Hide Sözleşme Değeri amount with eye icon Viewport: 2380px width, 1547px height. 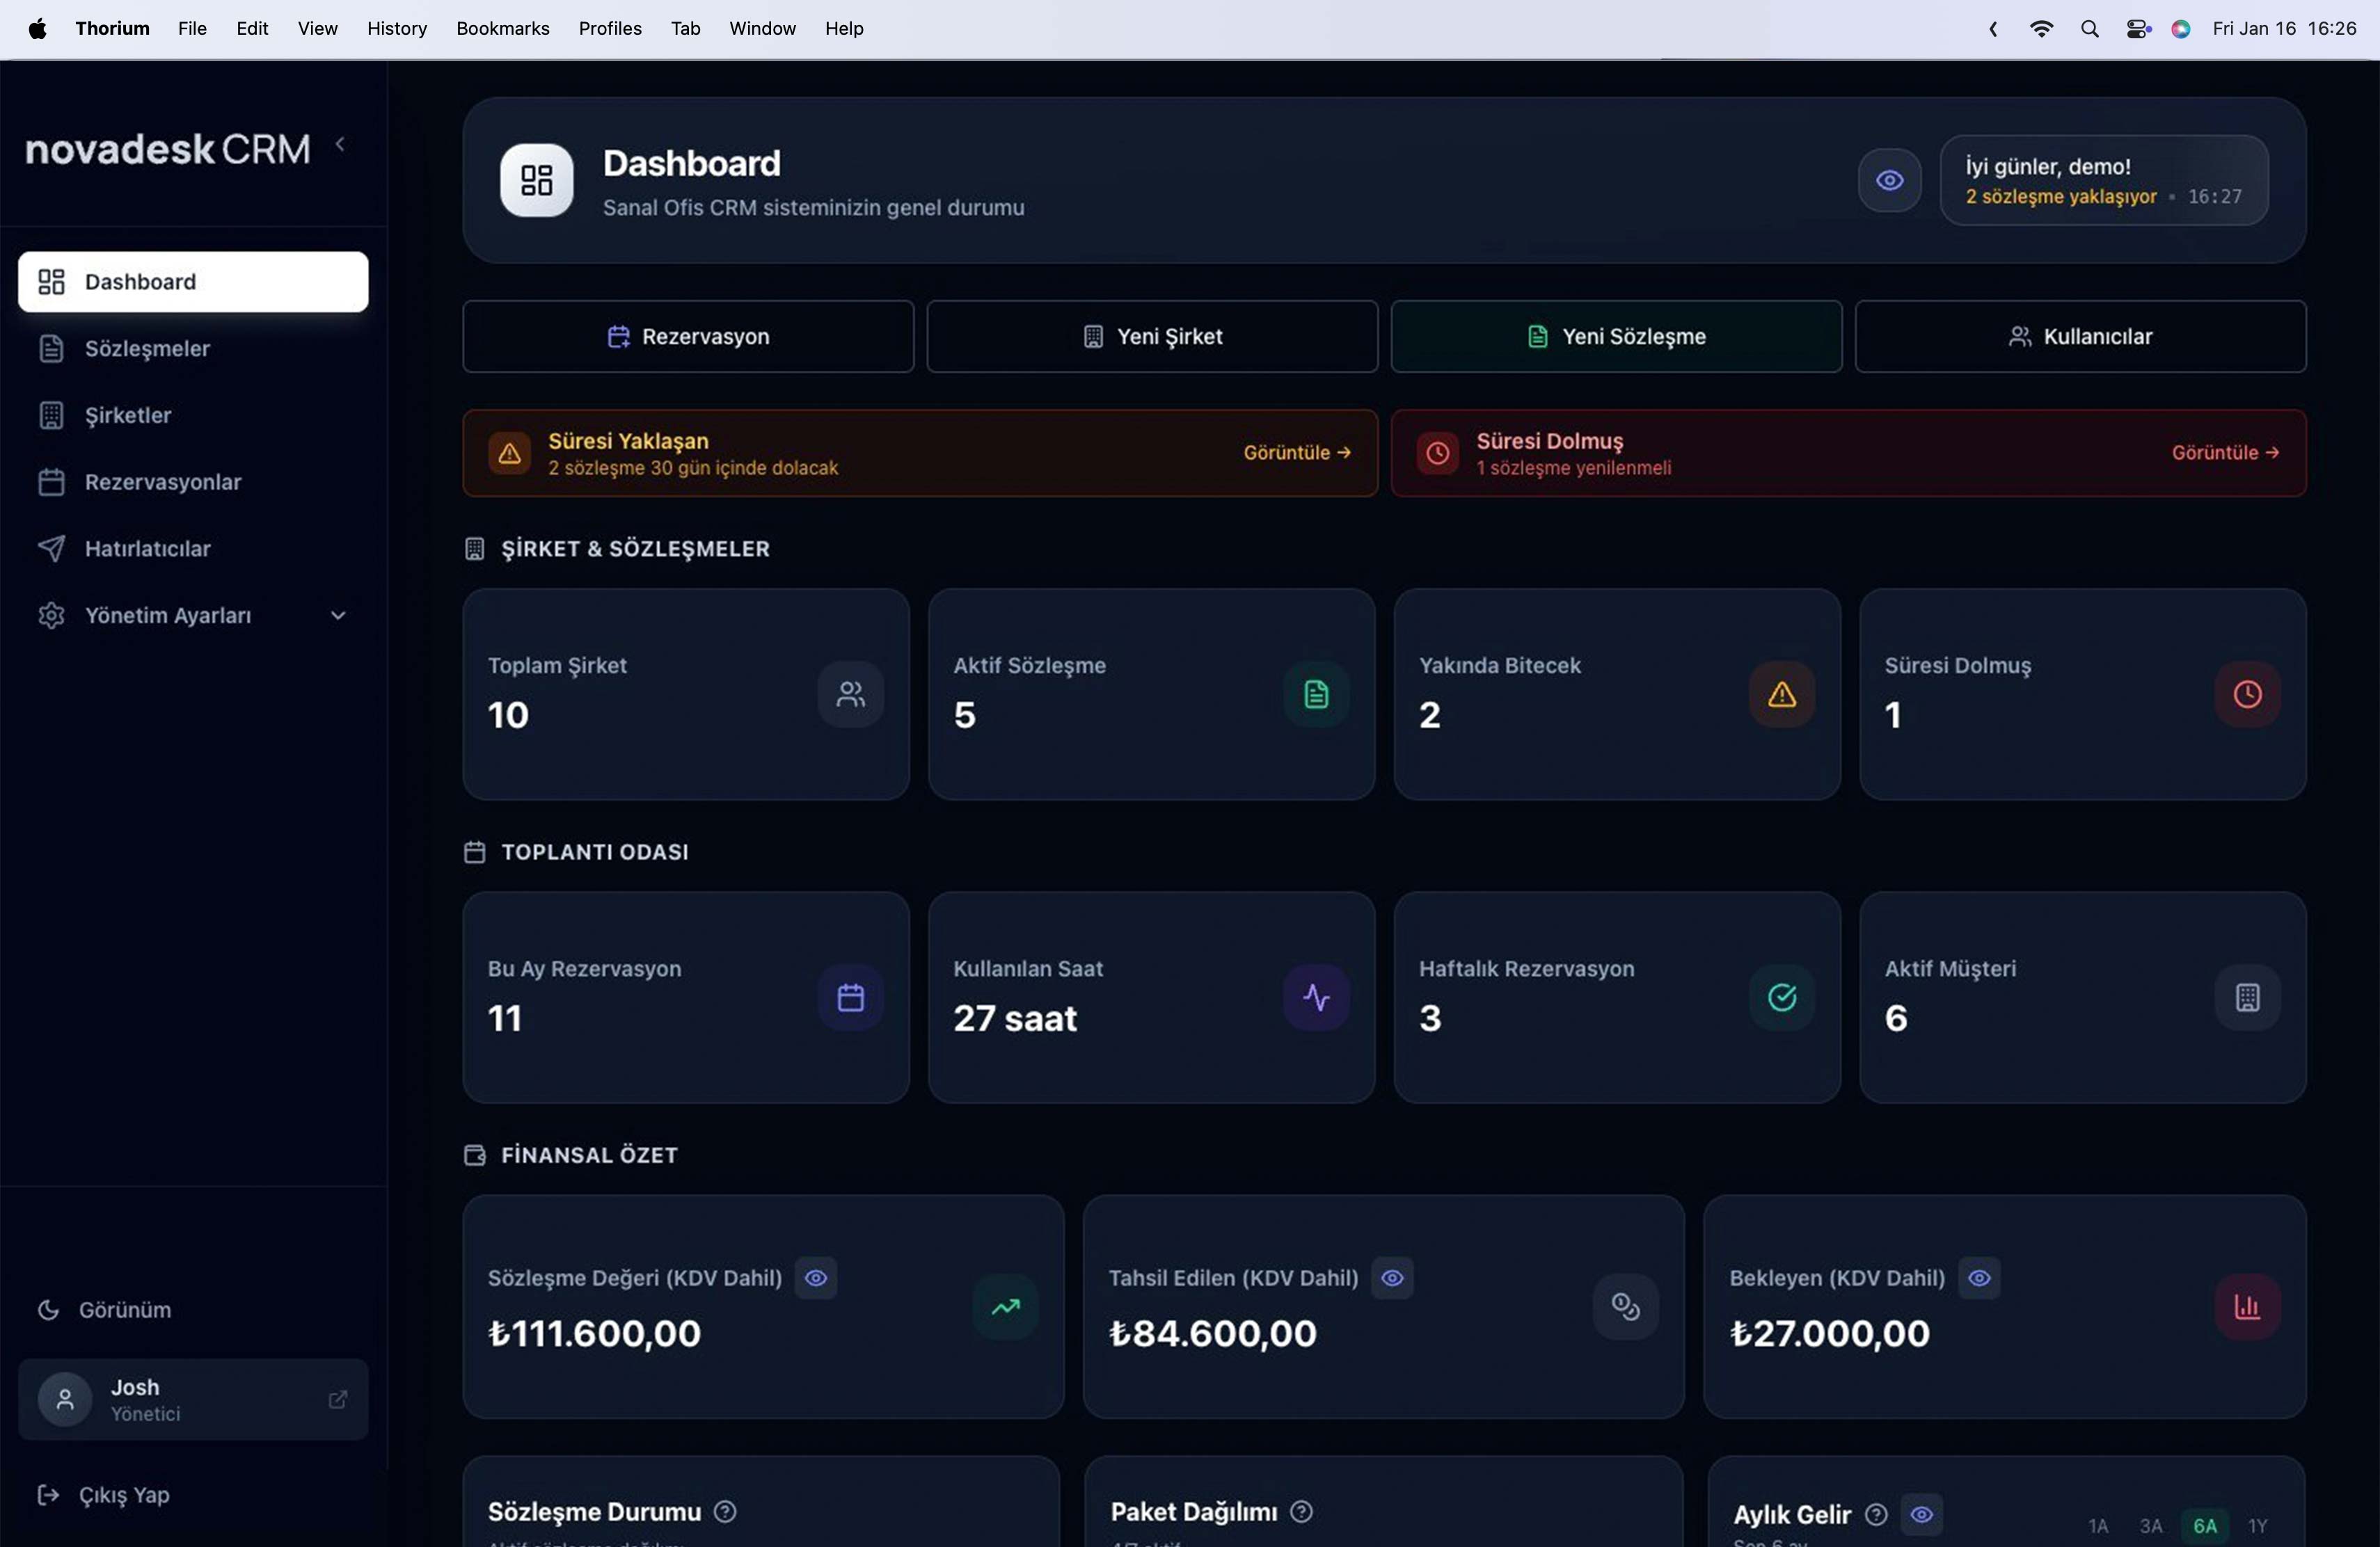[815, 1277]
